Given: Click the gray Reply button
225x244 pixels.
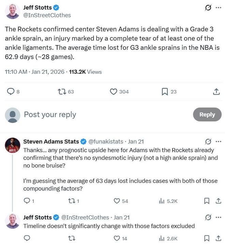Looking at the screenshot, I should 207,115.
